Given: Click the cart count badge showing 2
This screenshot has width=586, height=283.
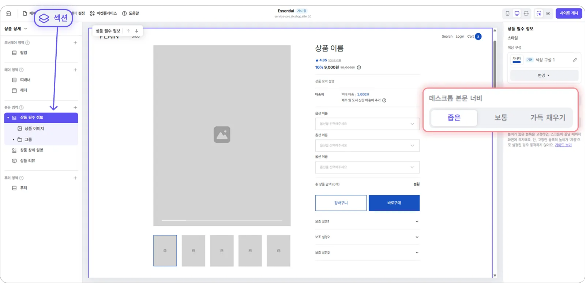Looking at the screenshot, I should [x=478, y=37].
